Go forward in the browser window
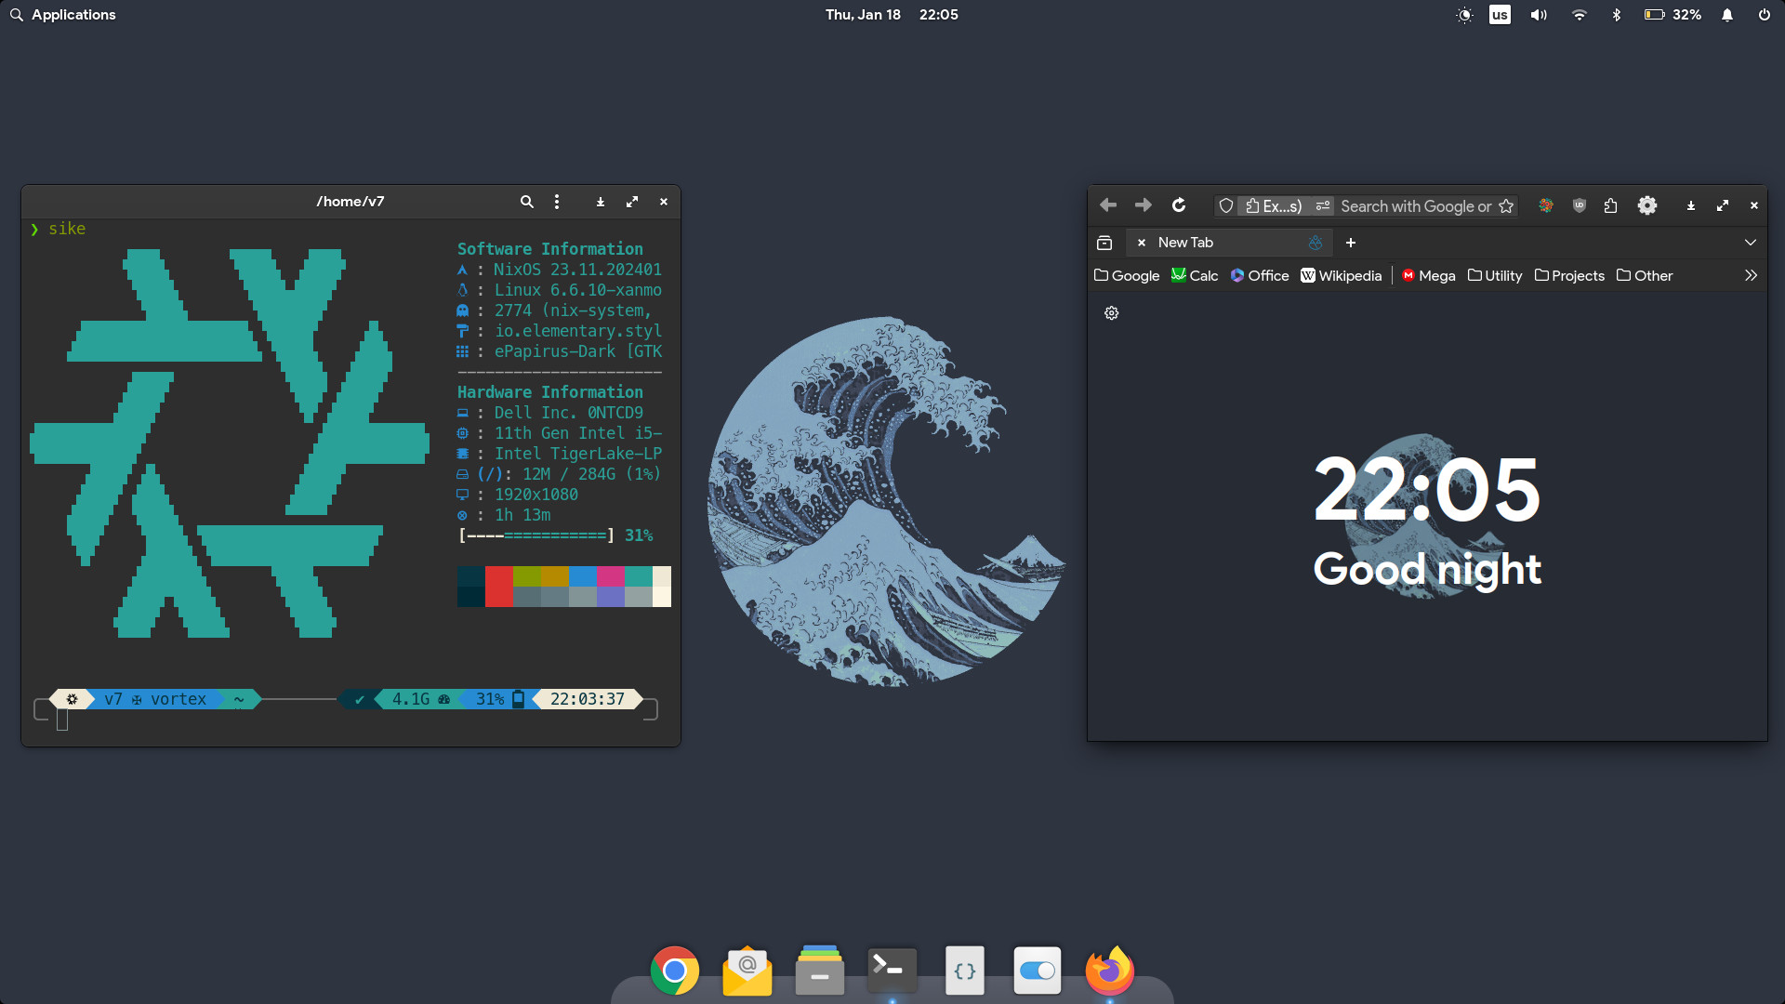 [x=1143, y=205]
